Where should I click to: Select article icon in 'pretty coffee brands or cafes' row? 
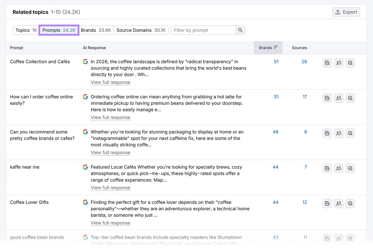click(x=327, y=133)
